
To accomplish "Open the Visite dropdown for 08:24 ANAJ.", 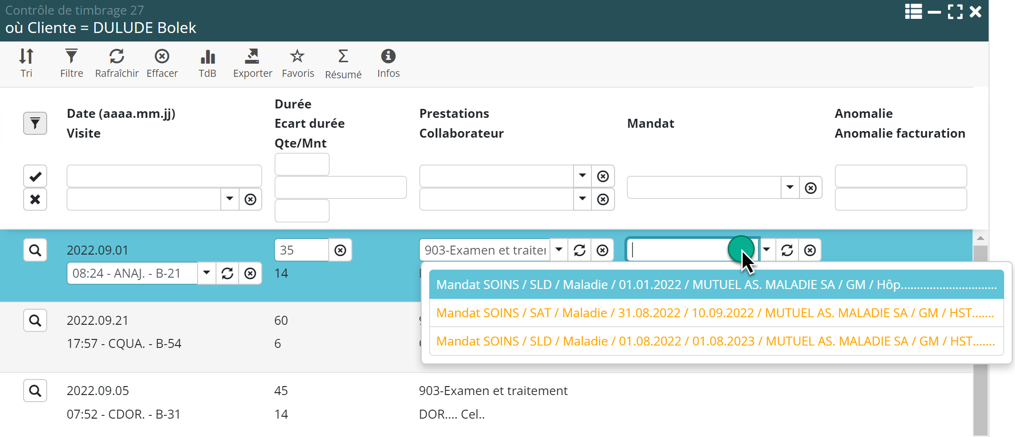I will point(207,273).
